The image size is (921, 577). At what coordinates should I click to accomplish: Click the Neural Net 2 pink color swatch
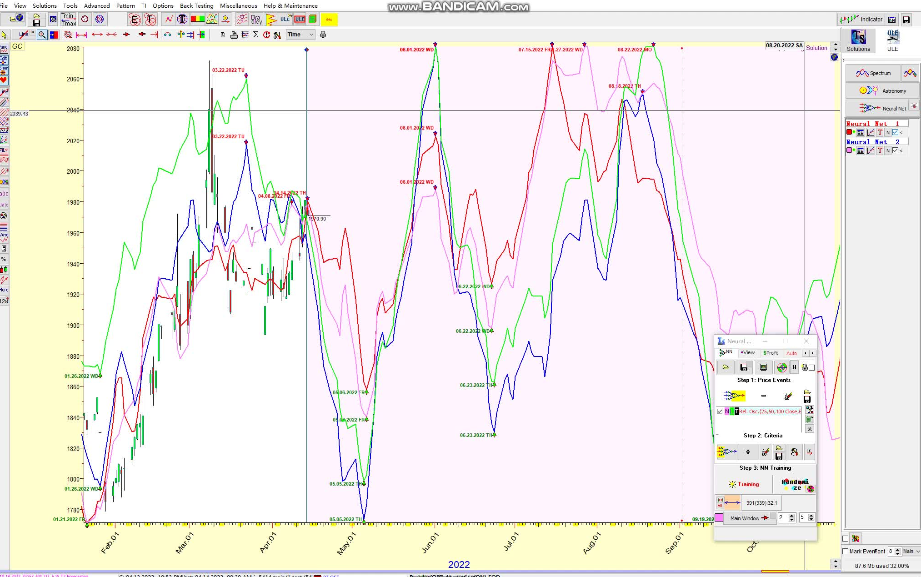pos(849,151)
